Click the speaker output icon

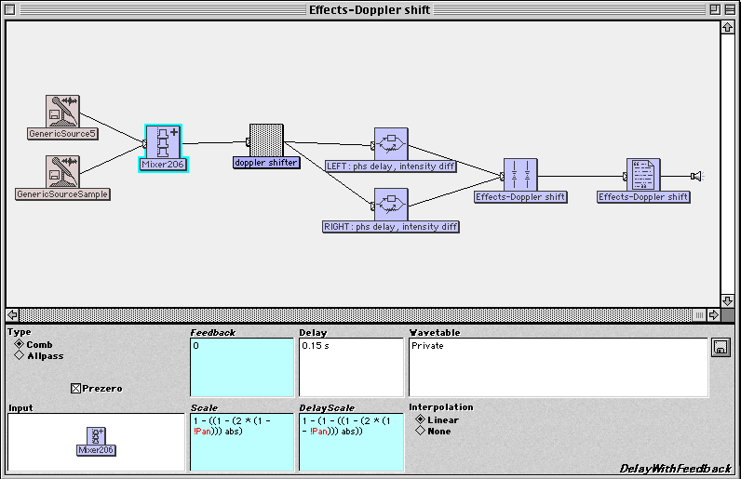coord(695,176)
